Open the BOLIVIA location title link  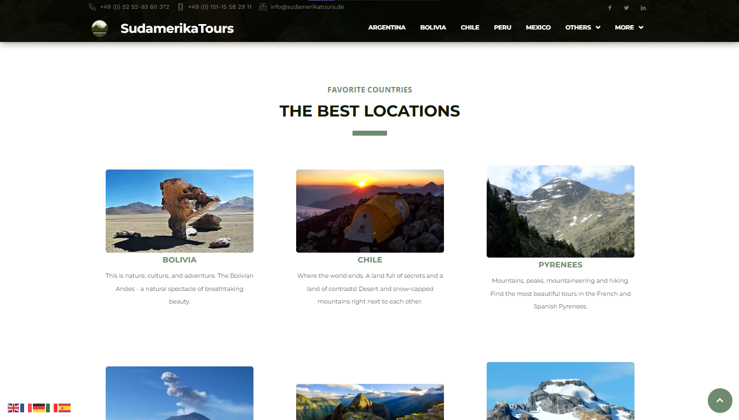[180, 260]
